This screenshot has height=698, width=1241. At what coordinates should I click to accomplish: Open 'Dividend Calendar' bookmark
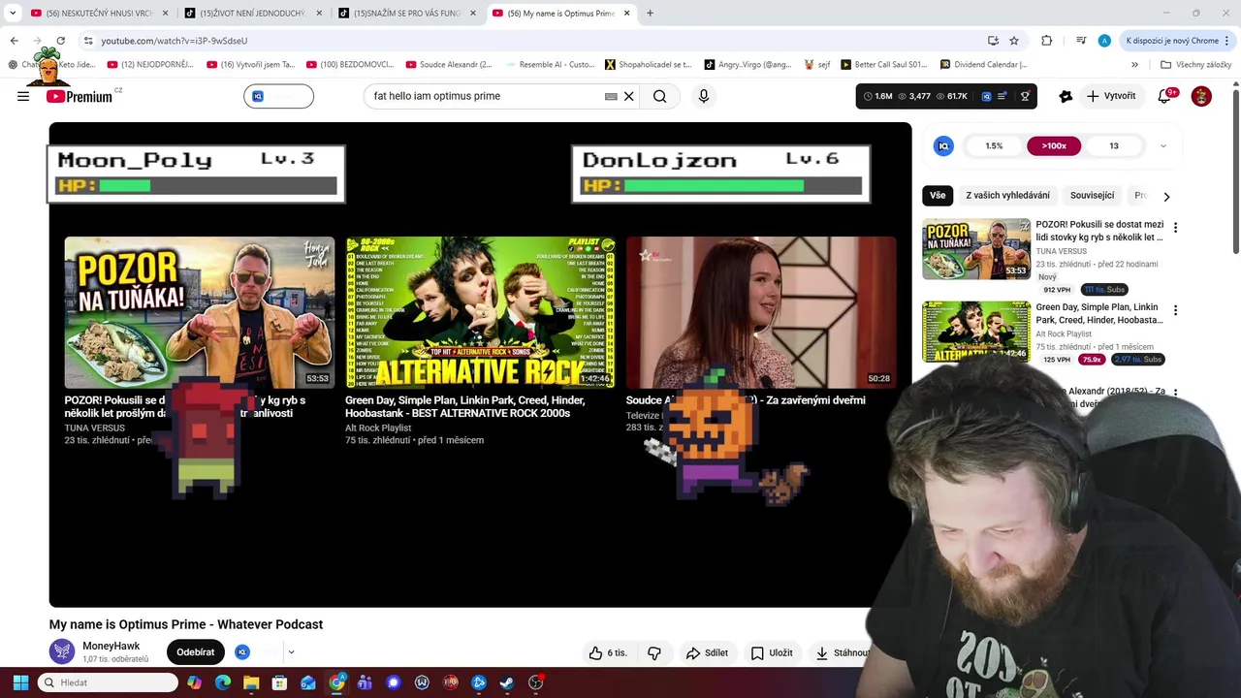pos(983,65)
